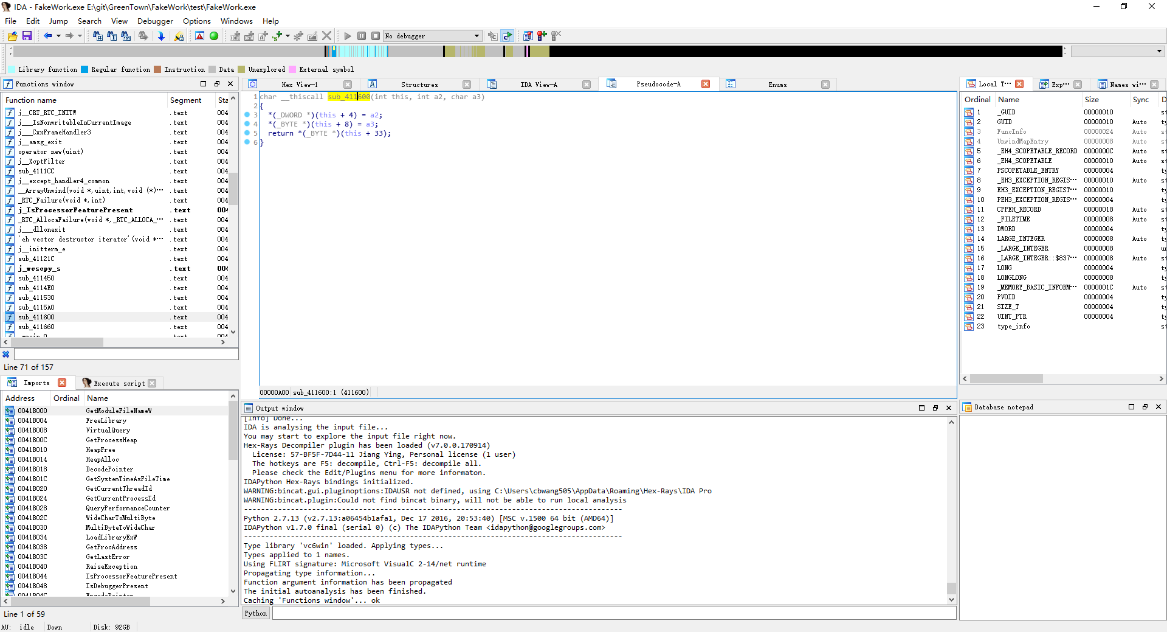The image size is (1167, 632).
Task: Click the green S+ structure icon
Action: [277, 36]
